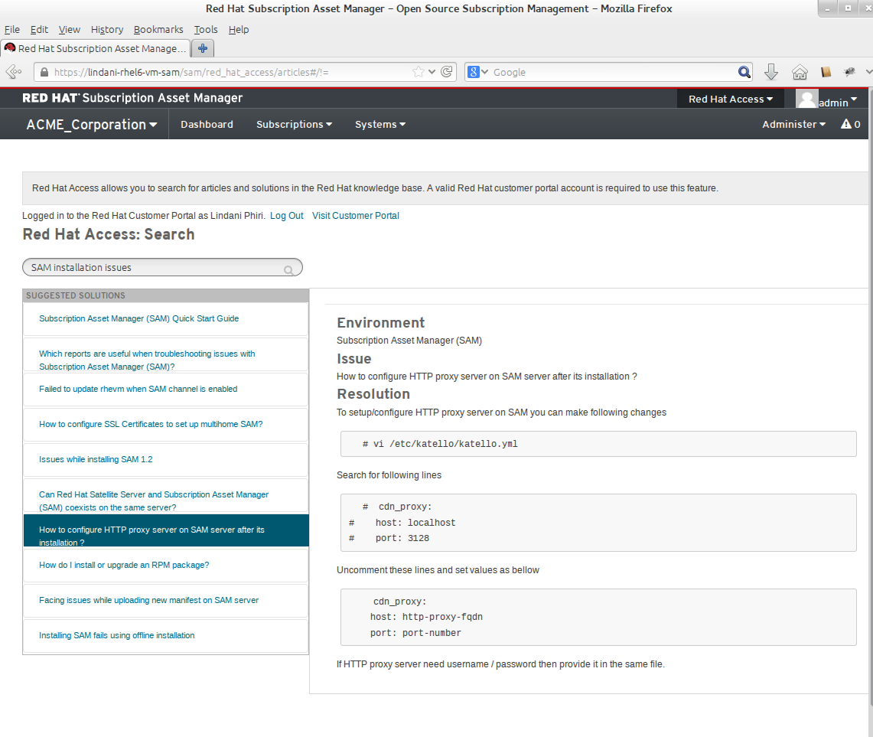Open the Firefox downloads arrow icon
This screenshot has height=737, width=873.
click(771, 72)
